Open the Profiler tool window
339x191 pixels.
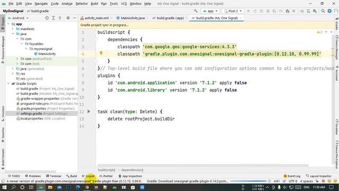(x=106, y=176)
